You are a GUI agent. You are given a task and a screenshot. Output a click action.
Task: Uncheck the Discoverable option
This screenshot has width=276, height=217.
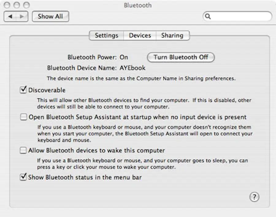[23, 90]
